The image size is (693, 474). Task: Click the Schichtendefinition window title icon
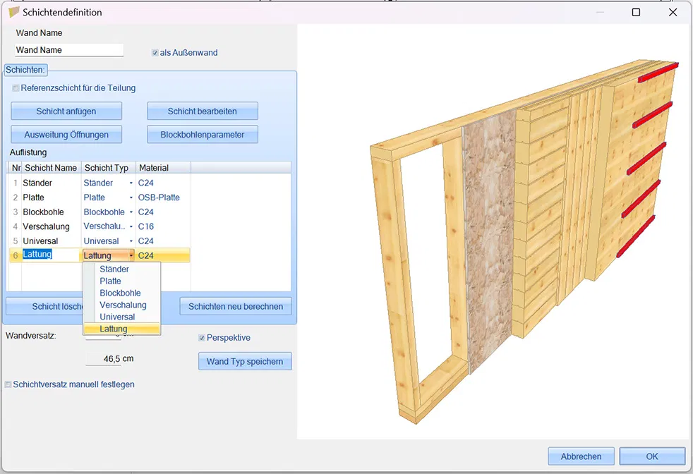click(13, 12)
